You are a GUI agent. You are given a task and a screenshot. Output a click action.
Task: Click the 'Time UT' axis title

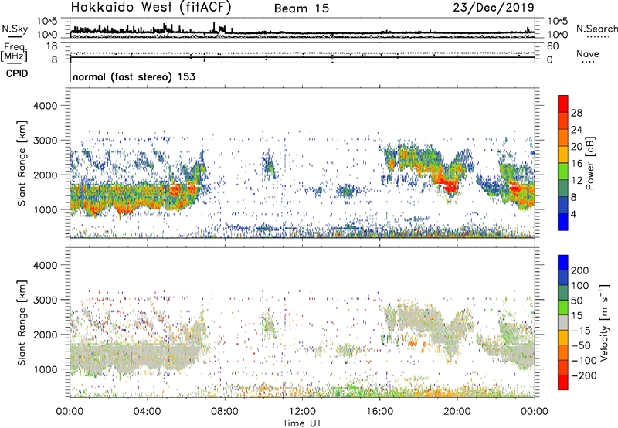pyautogui.click(x=302, y=423)
